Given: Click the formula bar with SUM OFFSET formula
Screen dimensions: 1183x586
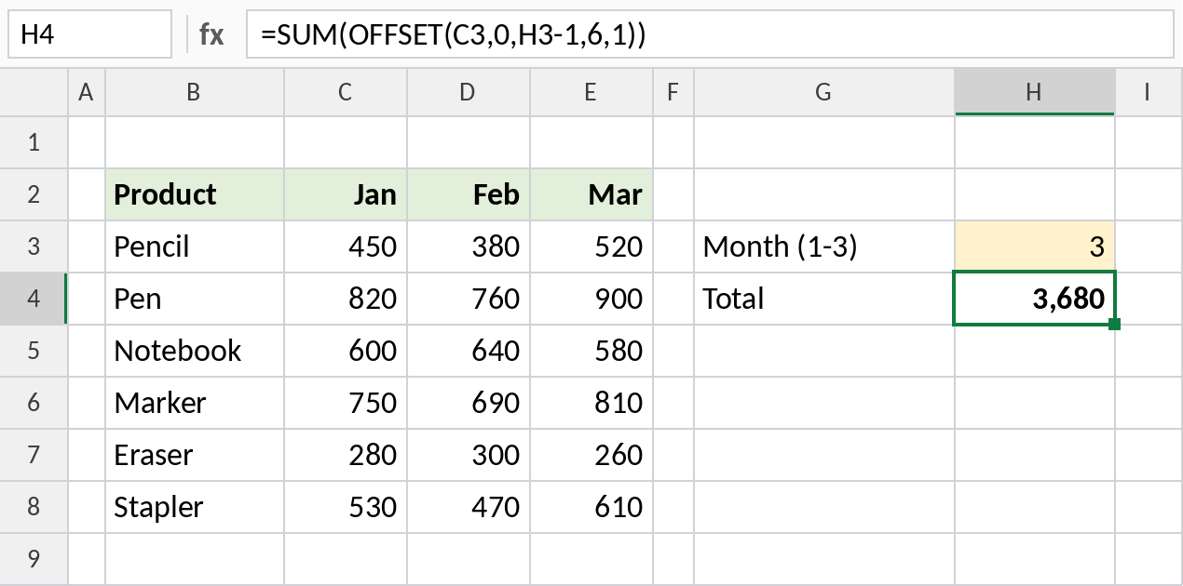Looking at the screenshot, I should coord(709,35).
